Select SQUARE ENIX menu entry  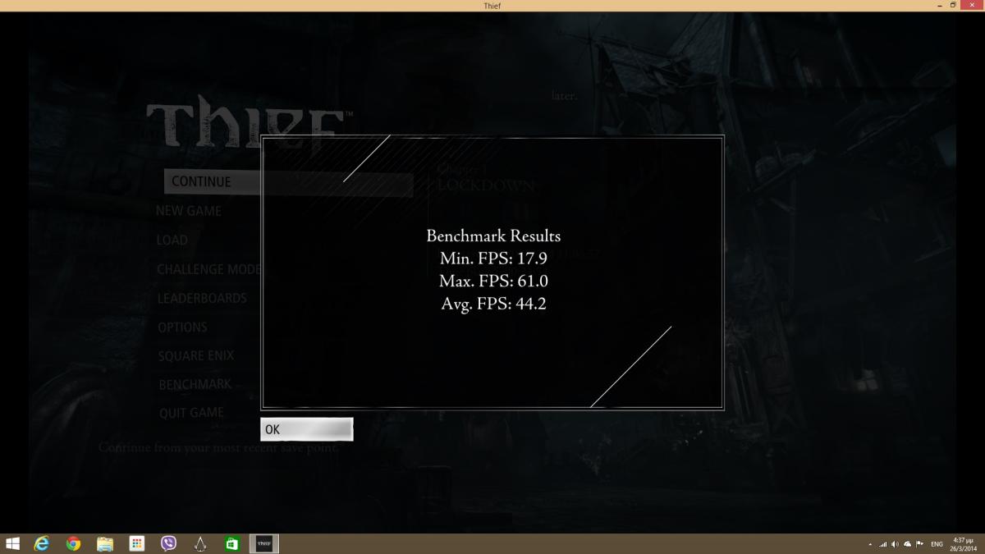[196, 356]
